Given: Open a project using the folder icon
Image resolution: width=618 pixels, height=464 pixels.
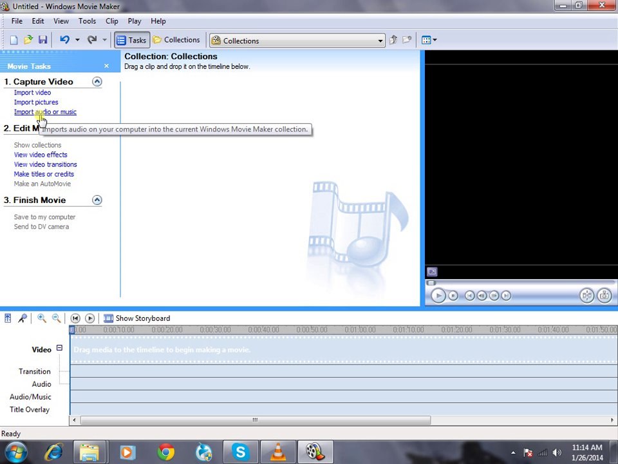Looking at the screenshot, I should [28, 40].
